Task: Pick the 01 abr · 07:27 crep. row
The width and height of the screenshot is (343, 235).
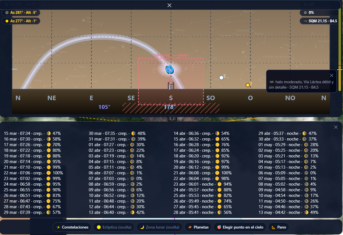Action: (117, 145)
